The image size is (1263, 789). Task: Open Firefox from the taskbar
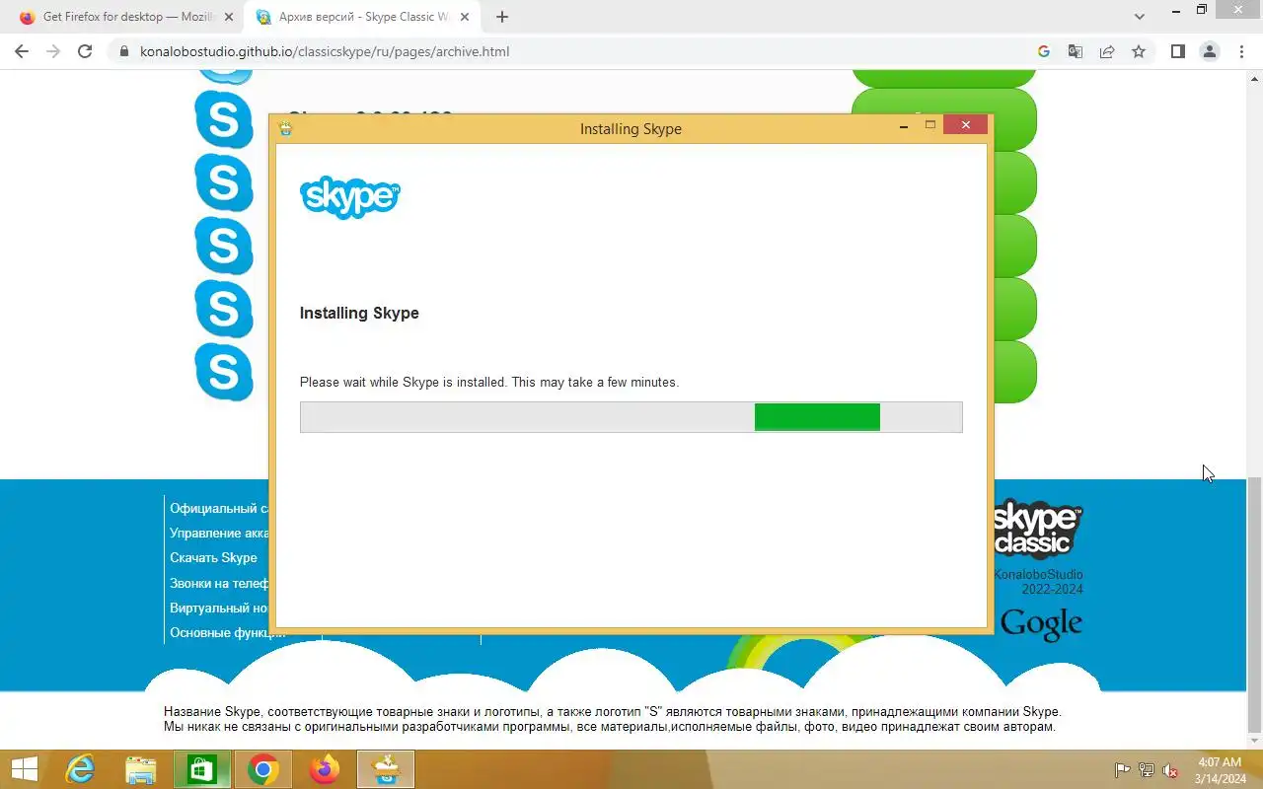[x=324, y=769]
